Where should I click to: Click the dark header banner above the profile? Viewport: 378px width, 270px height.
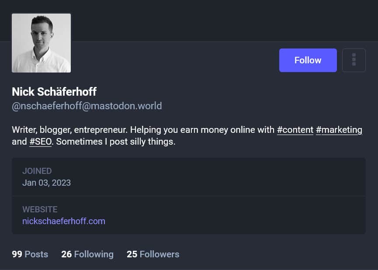coord(218,20)
